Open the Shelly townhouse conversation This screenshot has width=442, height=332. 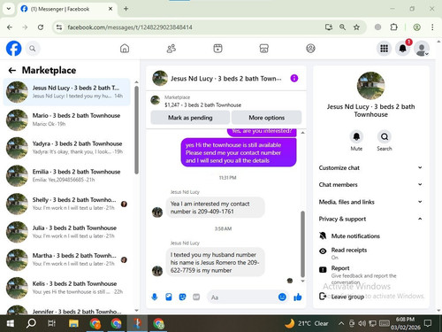(67, 204)
